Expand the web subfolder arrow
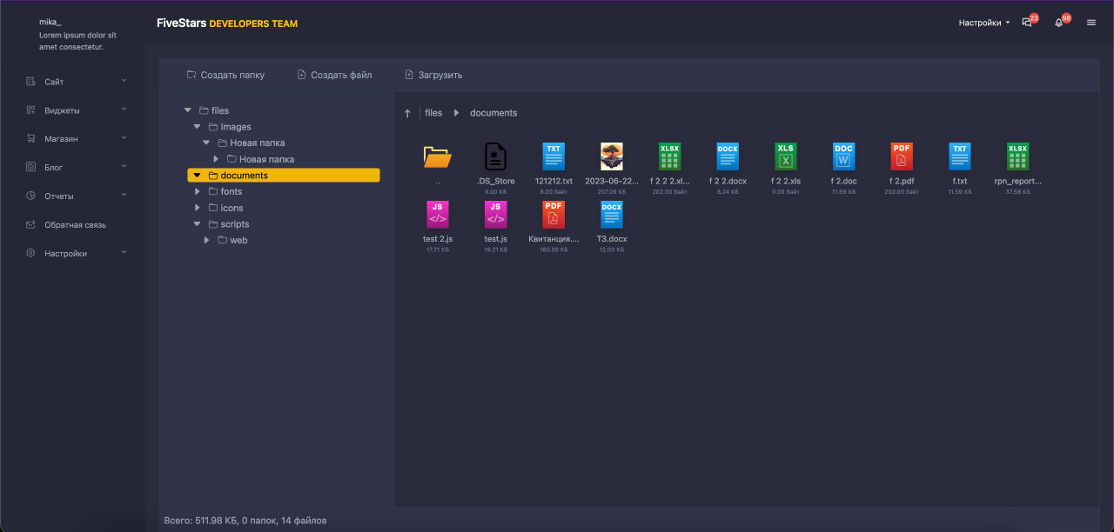The height and width of the screenshot is (532, 1114). 206,240
